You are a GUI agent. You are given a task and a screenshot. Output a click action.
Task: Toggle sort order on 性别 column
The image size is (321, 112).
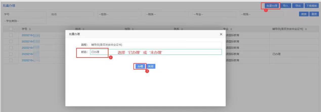click(x=133, y=30)
